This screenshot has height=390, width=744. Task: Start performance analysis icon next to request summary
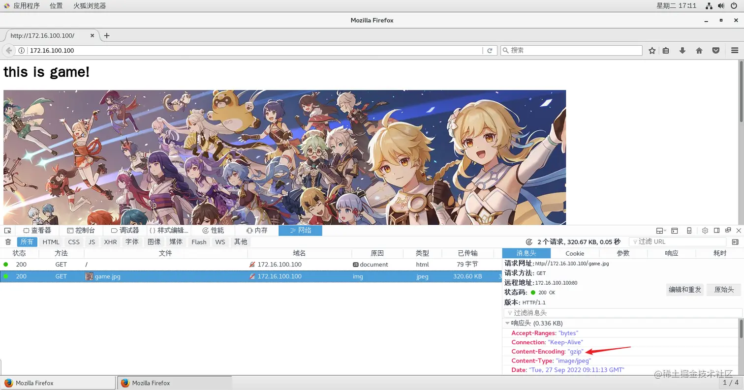529,242
